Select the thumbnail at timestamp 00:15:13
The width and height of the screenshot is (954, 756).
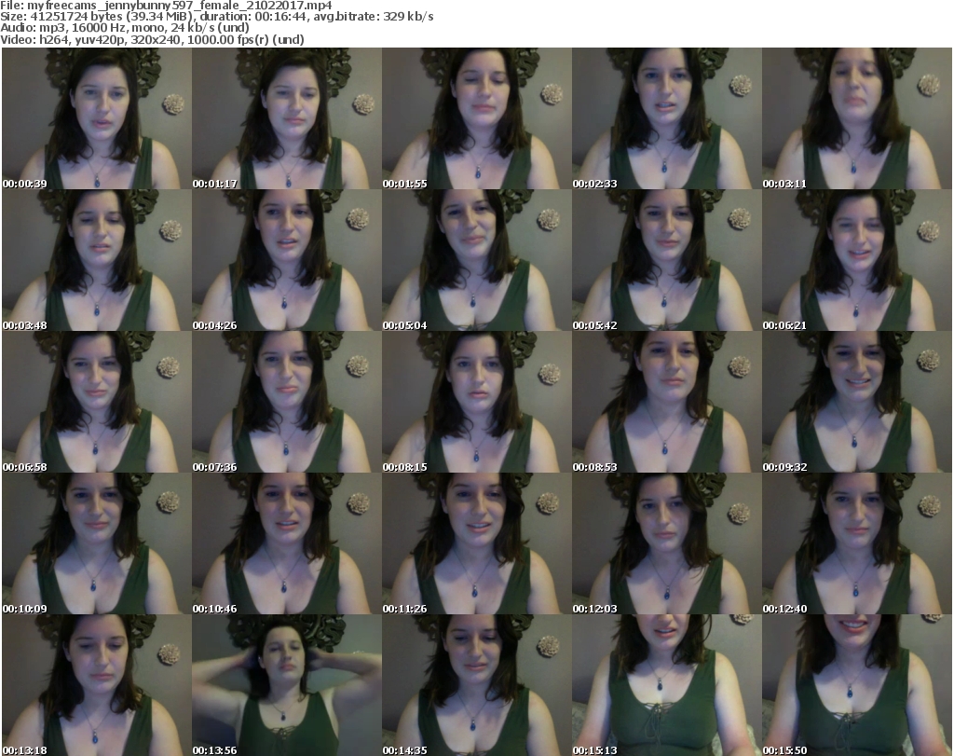coord(667,685)
